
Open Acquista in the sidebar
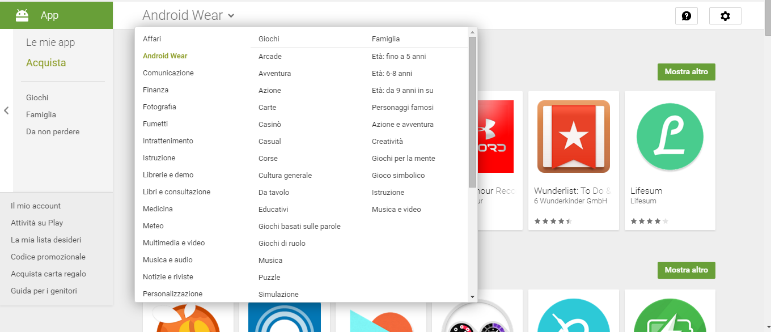tap(46, 63)
